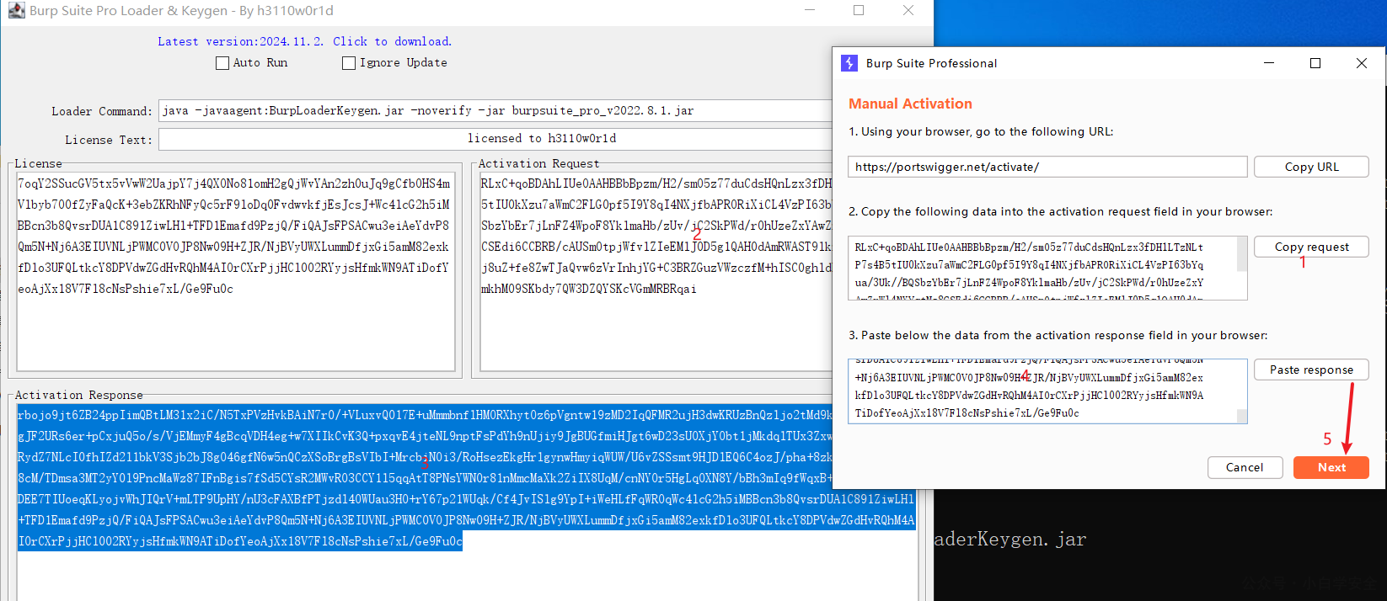Minimize the Burp Suite Professional dialog
Image resolution: width=1387 pixels, height=601 pixels.
click(1269, 63)
